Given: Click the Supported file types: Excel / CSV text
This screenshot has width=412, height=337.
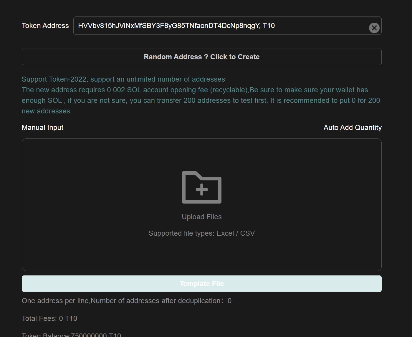Looking at the screenshot, I should tap(202, 233).
